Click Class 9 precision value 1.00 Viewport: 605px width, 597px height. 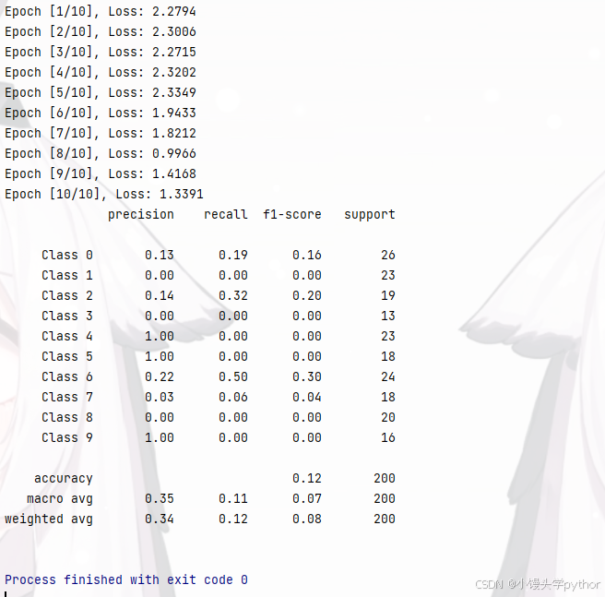[x=160, y=437]
